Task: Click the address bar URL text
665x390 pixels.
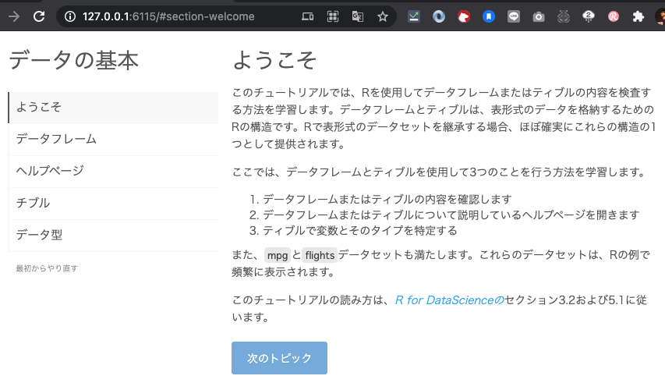Action: (168, 16)
